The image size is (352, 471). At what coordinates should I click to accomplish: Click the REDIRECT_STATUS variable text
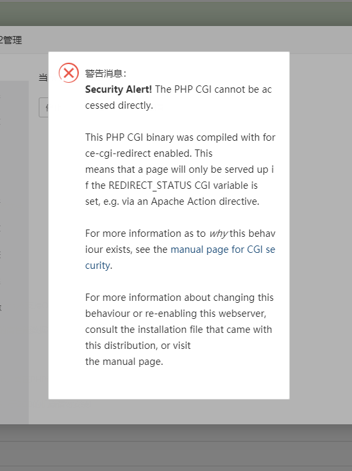point(150,185)
